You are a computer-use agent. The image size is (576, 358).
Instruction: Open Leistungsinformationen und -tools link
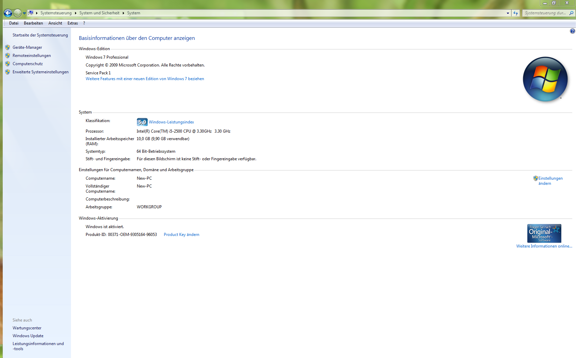[x=38, y=346]
